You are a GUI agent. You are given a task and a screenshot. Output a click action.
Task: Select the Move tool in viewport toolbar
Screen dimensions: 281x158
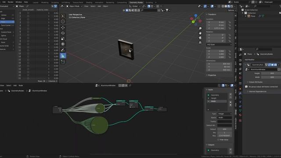63,27
